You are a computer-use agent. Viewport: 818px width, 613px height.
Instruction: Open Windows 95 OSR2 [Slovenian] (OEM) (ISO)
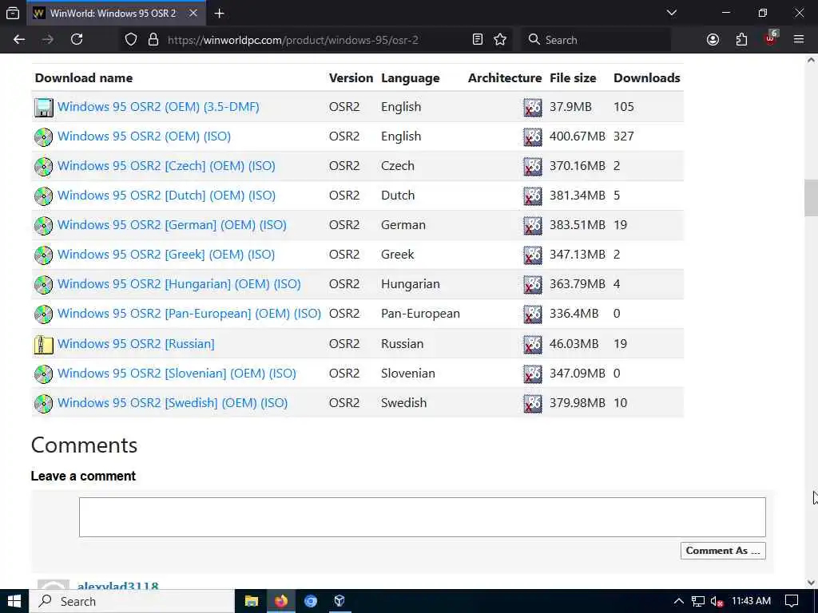click(177, 374)
